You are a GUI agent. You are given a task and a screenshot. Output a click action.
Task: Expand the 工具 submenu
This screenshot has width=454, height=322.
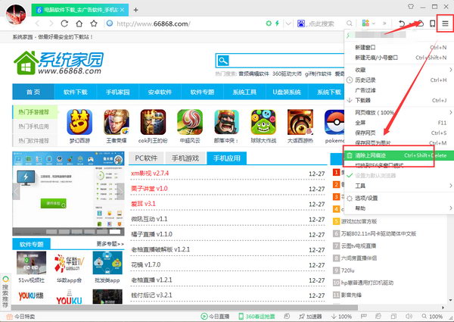click(399, 186)
